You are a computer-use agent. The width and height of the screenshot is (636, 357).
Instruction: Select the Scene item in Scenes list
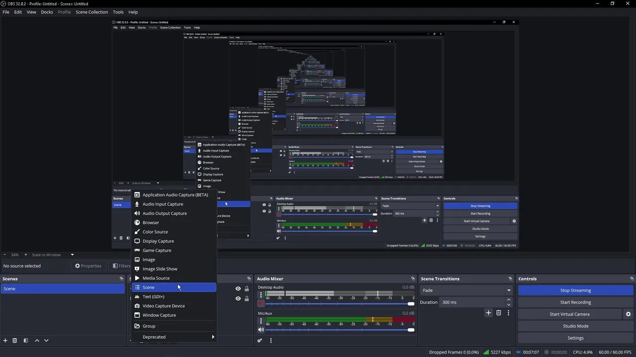pos(63,289)
